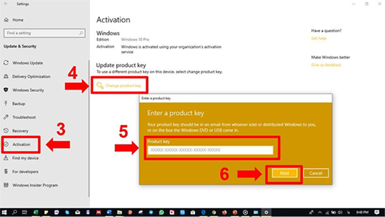
Task: Open Telegram from the taskbar
Action: point(151,212)
